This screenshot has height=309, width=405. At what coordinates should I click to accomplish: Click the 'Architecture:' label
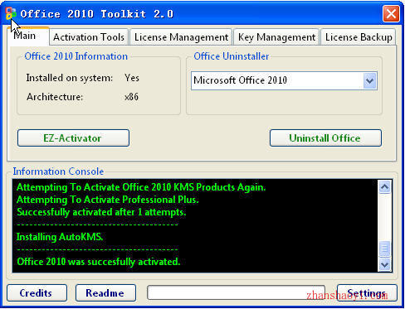tap(55, 97)
